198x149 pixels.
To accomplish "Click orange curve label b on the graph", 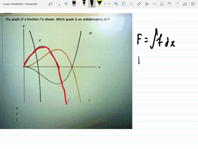I will click(x=90, y=100).
